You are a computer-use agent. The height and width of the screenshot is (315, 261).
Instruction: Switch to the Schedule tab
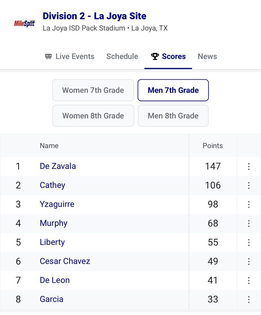tap(122, 57)
